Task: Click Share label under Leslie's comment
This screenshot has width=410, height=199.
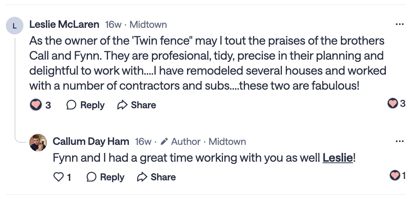Action: (143, 105)
